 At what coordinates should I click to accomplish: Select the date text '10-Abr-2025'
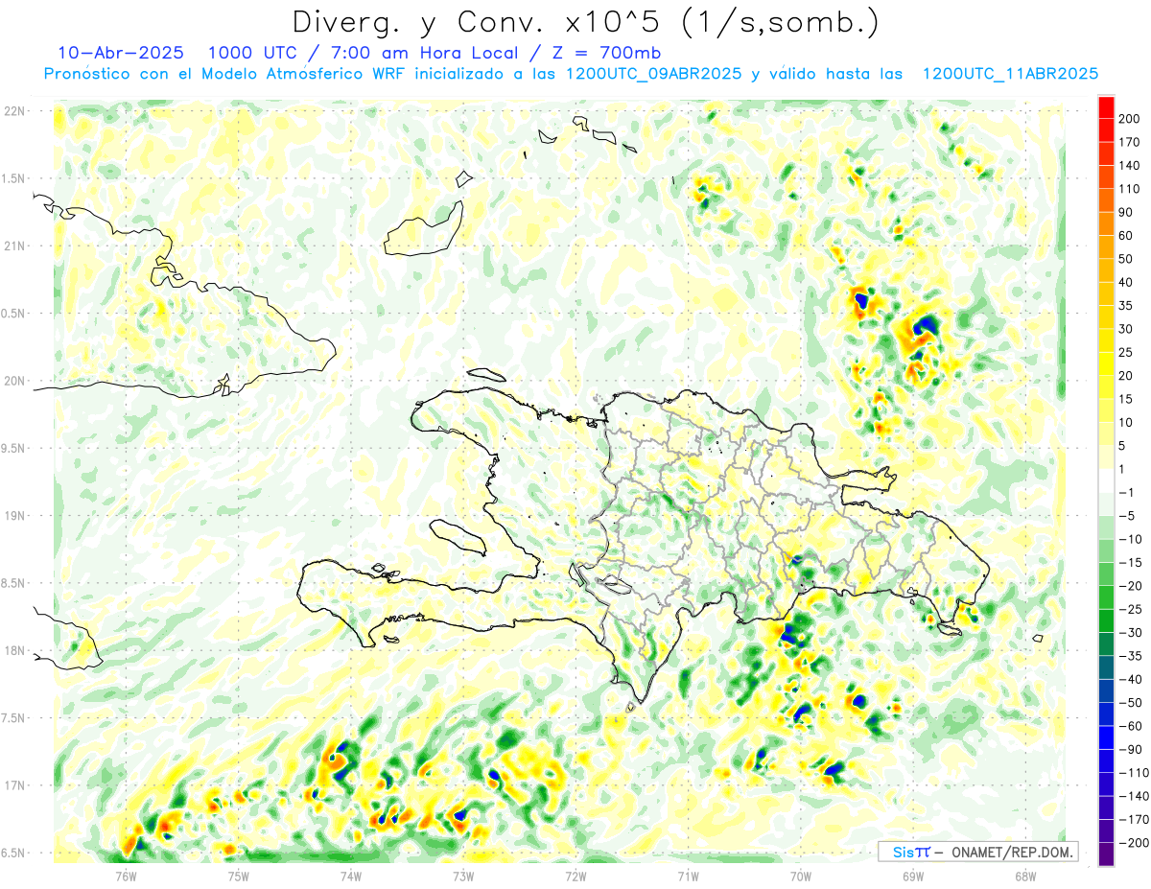coord(121,53)
